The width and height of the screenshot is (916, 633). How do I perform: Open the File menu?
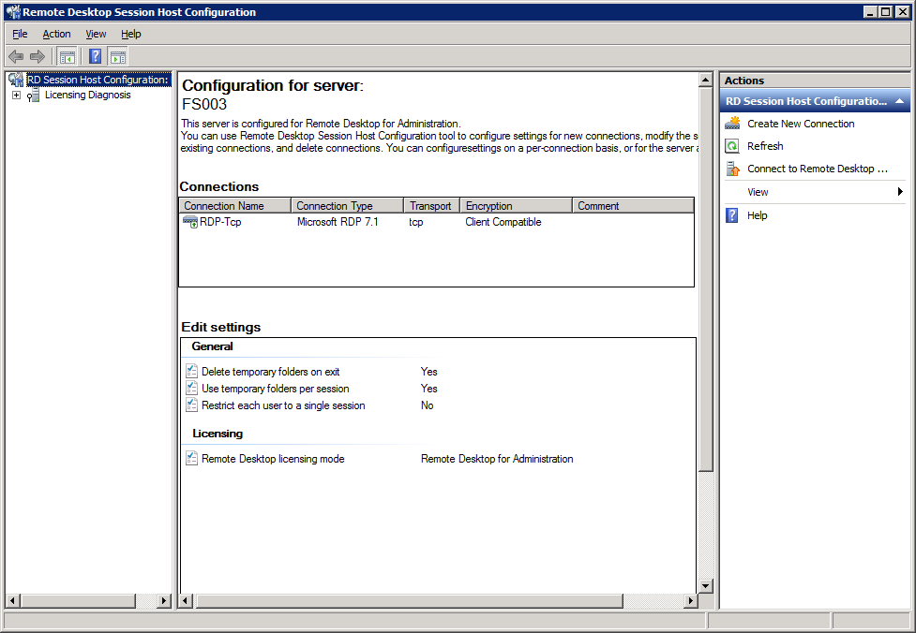pos(20,34)
